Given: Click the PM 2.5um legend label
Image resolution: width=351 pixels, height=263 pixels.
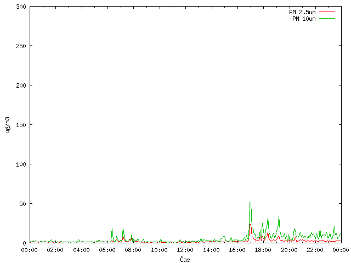Looking at the screenshot, I should [302, 12].
